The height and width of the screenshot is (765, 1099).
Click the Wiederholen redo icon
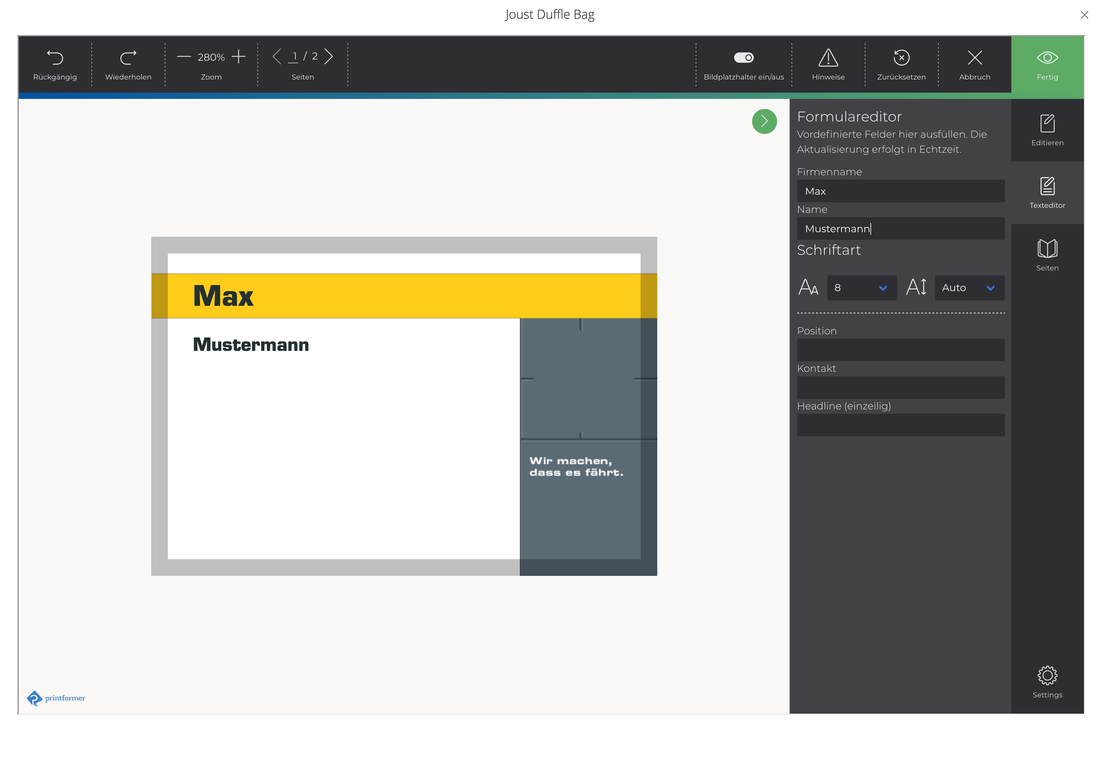tap(128, 58)
